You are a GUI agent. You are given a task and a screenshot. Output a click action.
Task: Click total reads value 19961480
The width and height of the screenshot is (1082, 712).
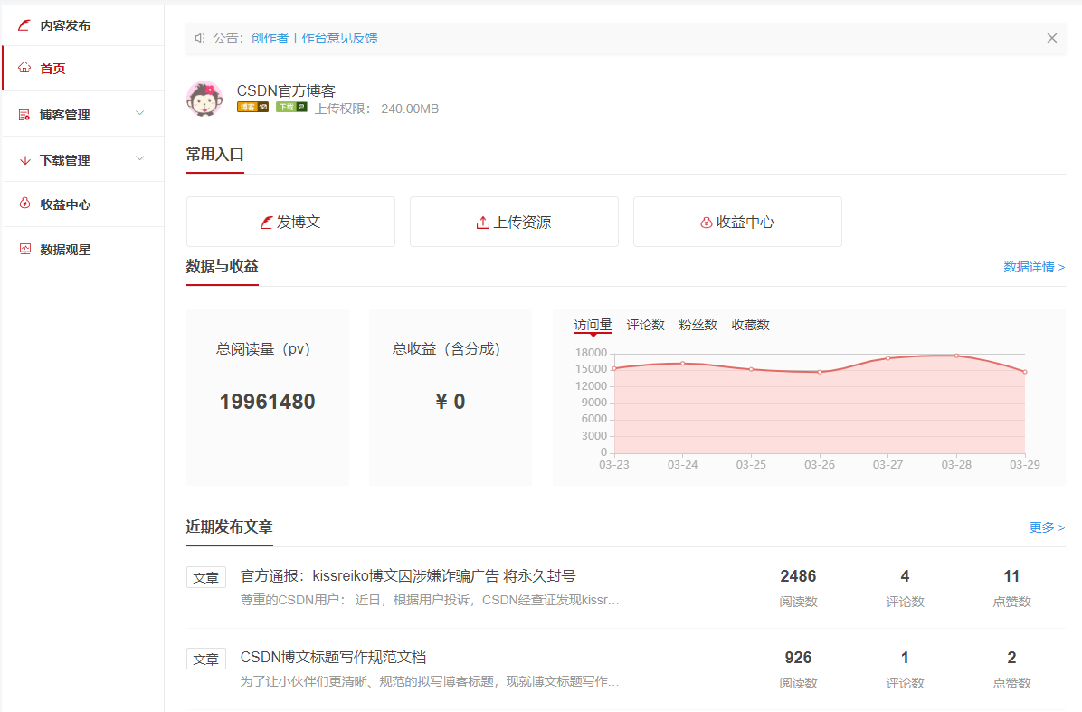[267, 402]
